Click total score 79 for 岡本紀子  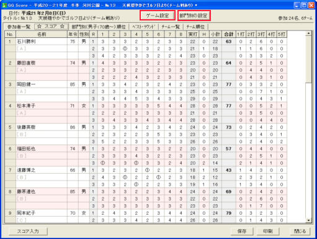pyautogui.click(x=228, y=213)
